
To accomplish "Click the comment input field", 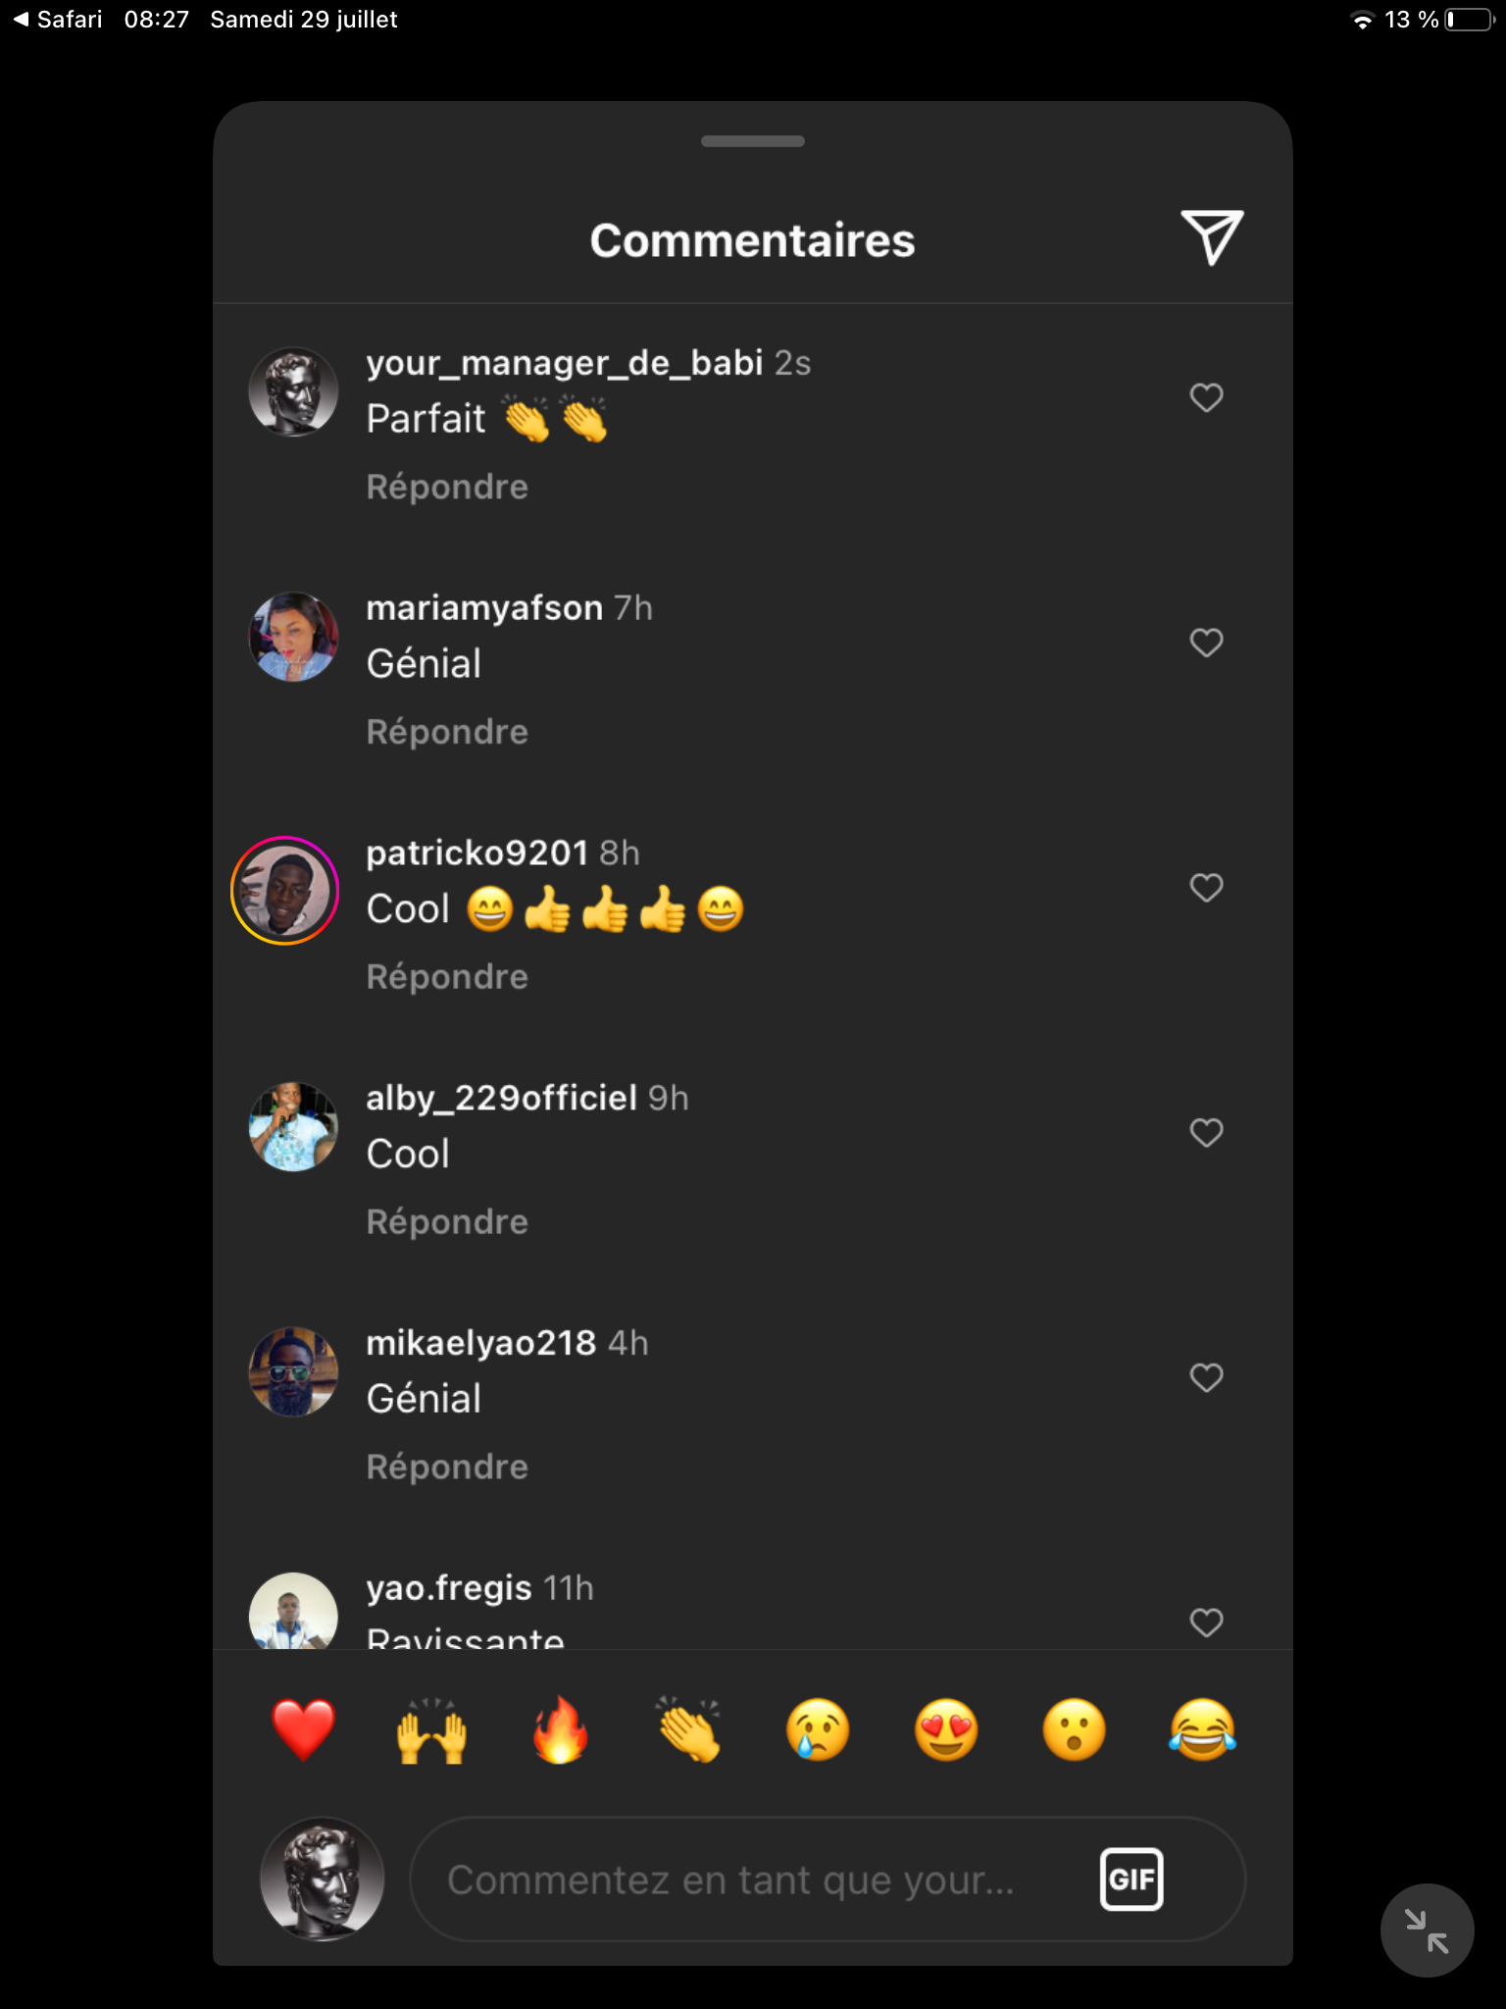I will [745, 1880].
